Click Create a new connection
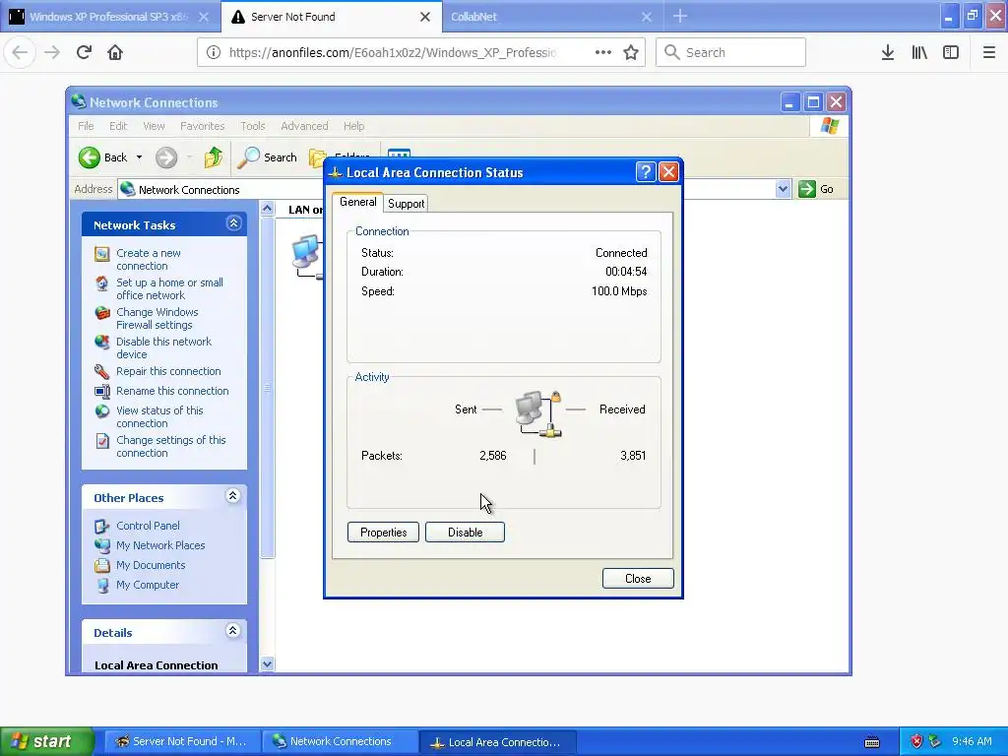 point(149,259)
